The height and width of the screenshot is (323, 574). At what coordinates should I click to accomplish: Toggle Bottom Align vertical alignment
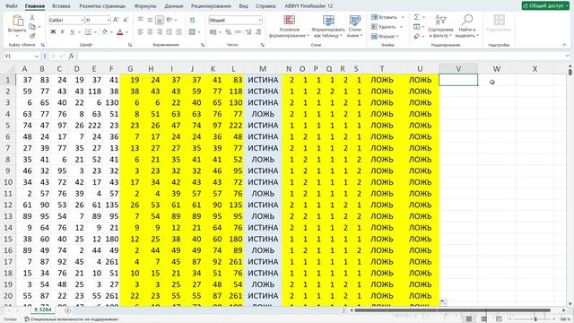coord(160,20)
